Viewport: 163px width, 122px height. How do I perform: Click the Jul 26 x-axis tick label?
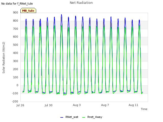[20, 105]
